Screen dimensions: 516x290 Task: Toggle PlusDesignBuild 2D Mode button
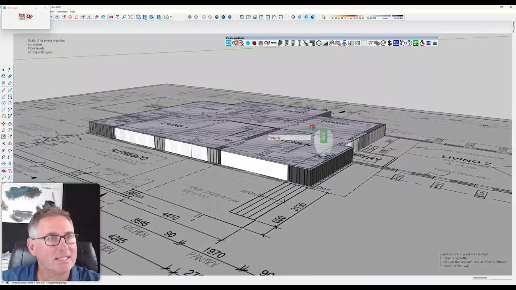click(x=229, y=43)
